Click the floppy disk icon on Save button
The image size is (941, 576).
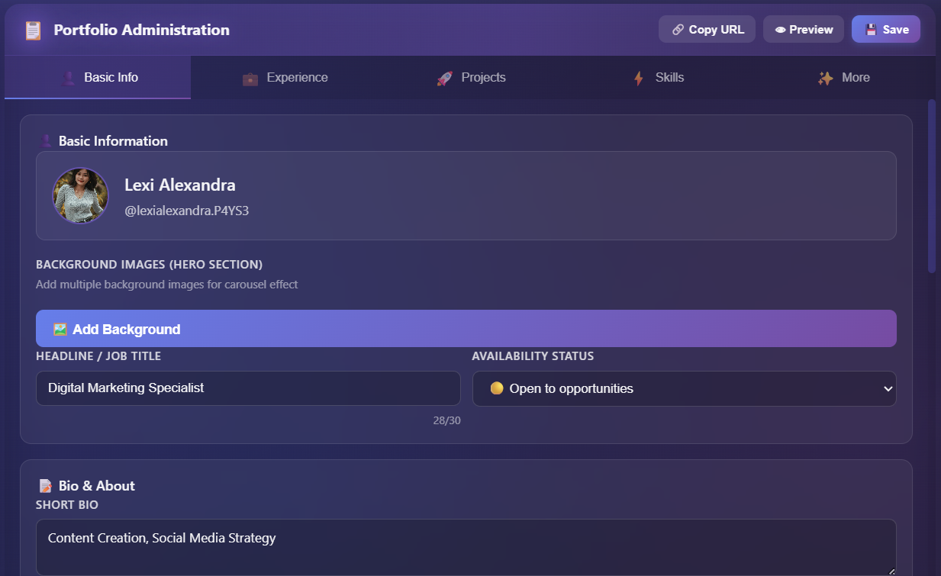tap(869, 29)
